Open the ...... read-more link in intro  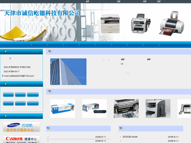(x=127, y=73)
